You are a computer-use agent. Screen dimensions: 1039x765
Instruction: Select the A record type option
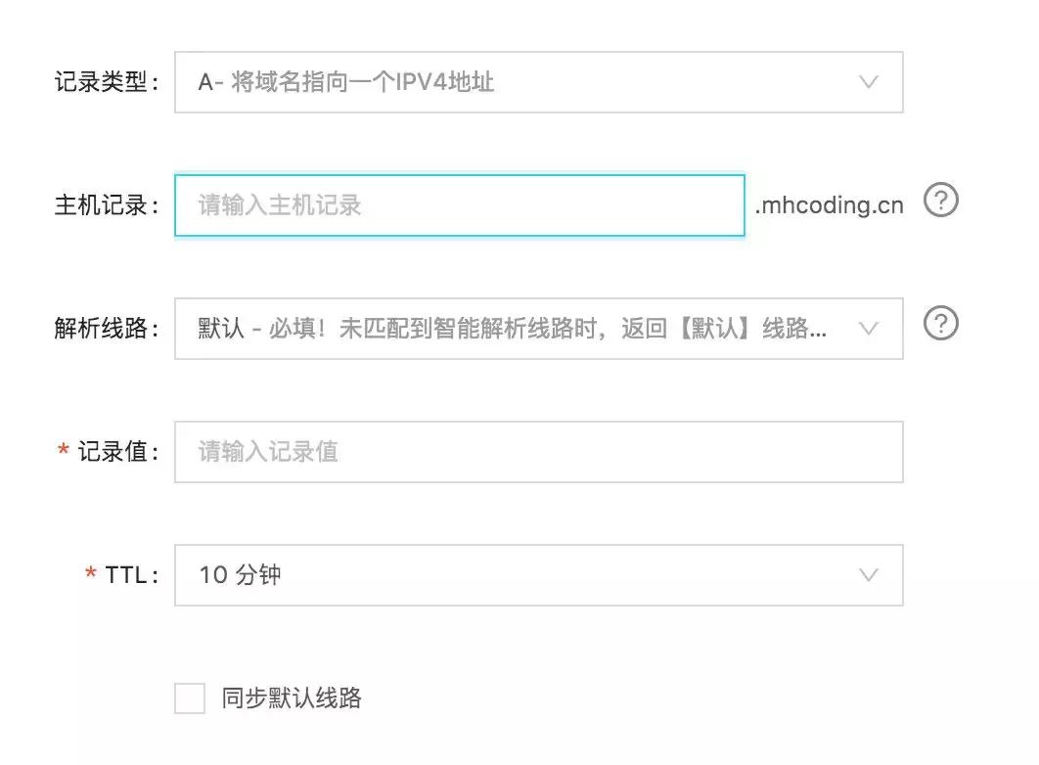tap(342, 82)
